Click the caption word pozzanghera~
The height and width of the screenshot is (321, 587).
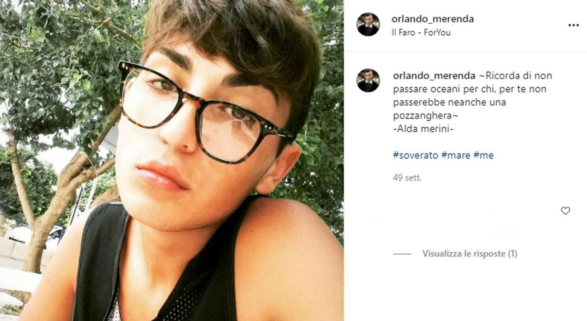(x=420, y=116)
